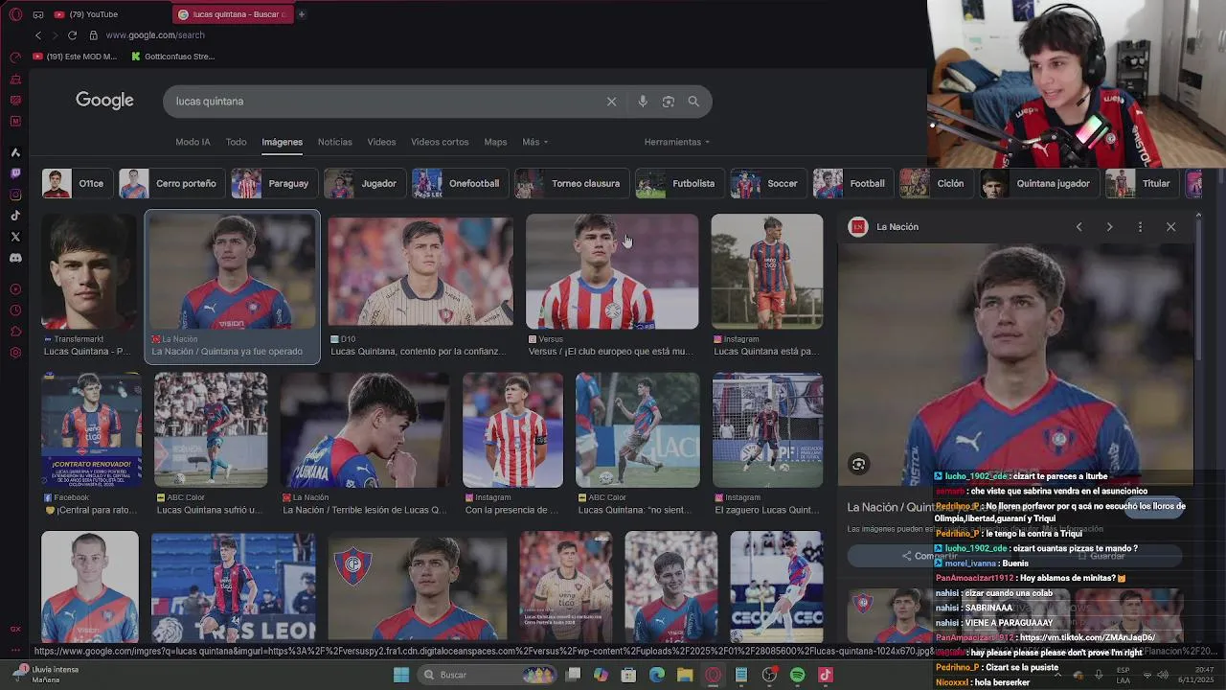Open the Aria AI sidebar icon
The image size is (1226, 690).
(15, 152)
